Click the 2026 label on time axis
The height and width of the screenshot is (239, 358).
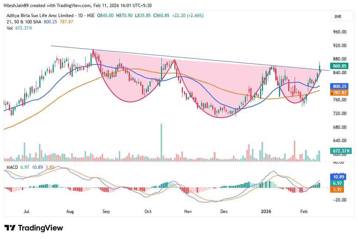point(266,212)
